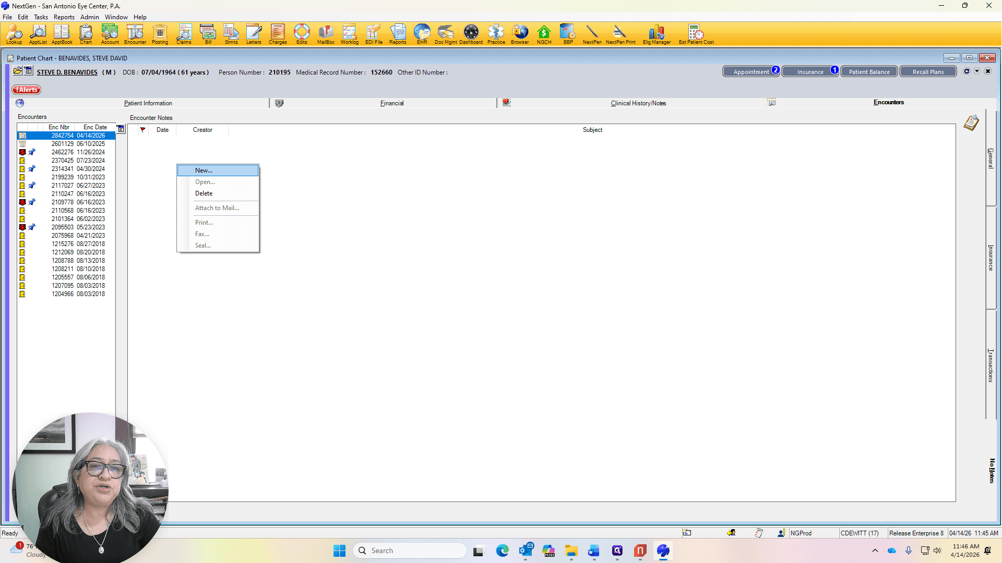Open the encounter list options icon
Screen dimensions: 1002x563
click(x=121, y=129)
